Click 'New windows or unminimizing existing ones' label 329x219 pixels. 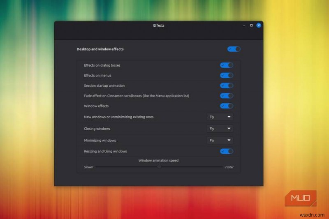point(119,117)
